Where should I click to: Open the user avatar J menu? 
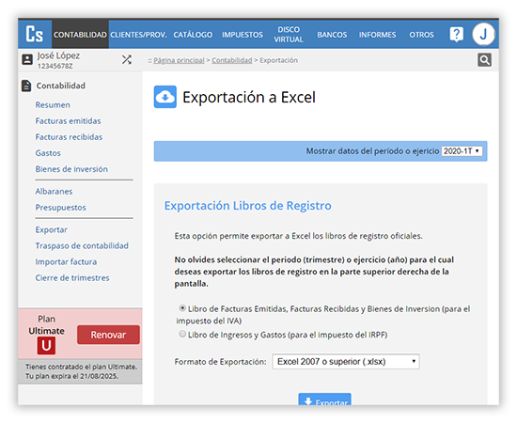[483, 34]
